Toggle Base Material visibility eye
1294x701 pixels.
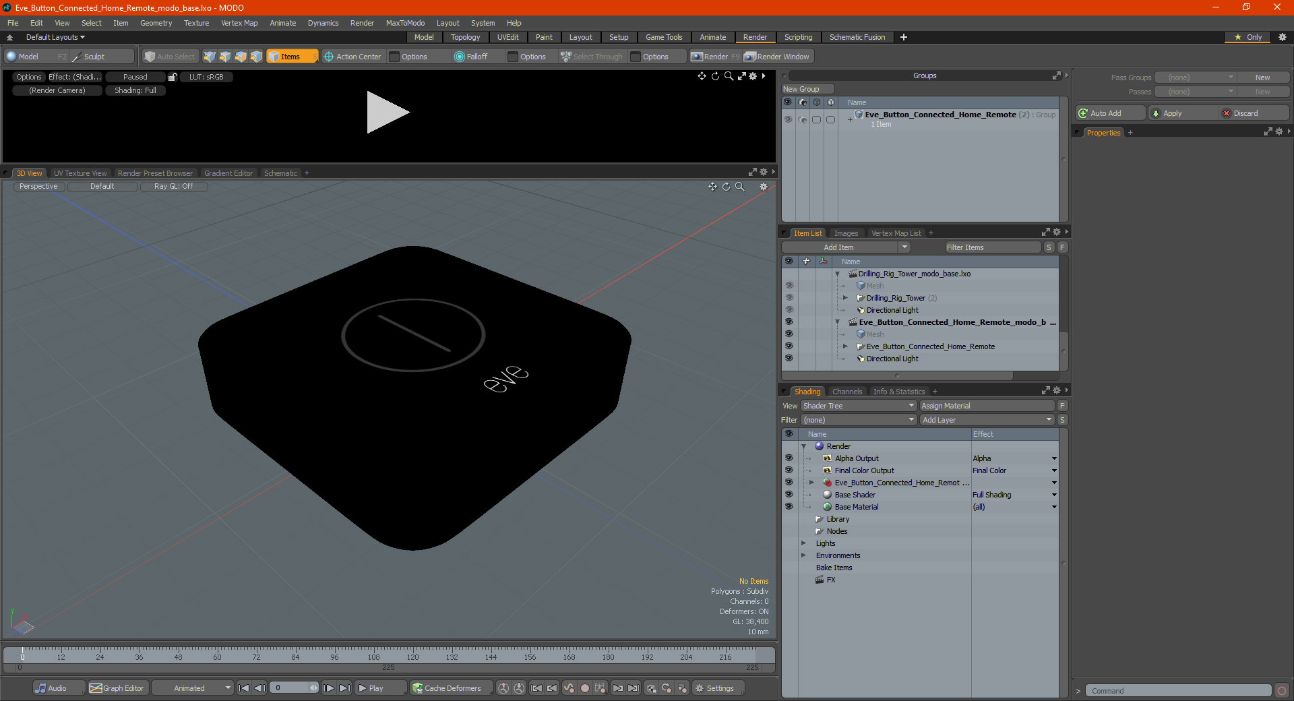(x=789, y=507)
